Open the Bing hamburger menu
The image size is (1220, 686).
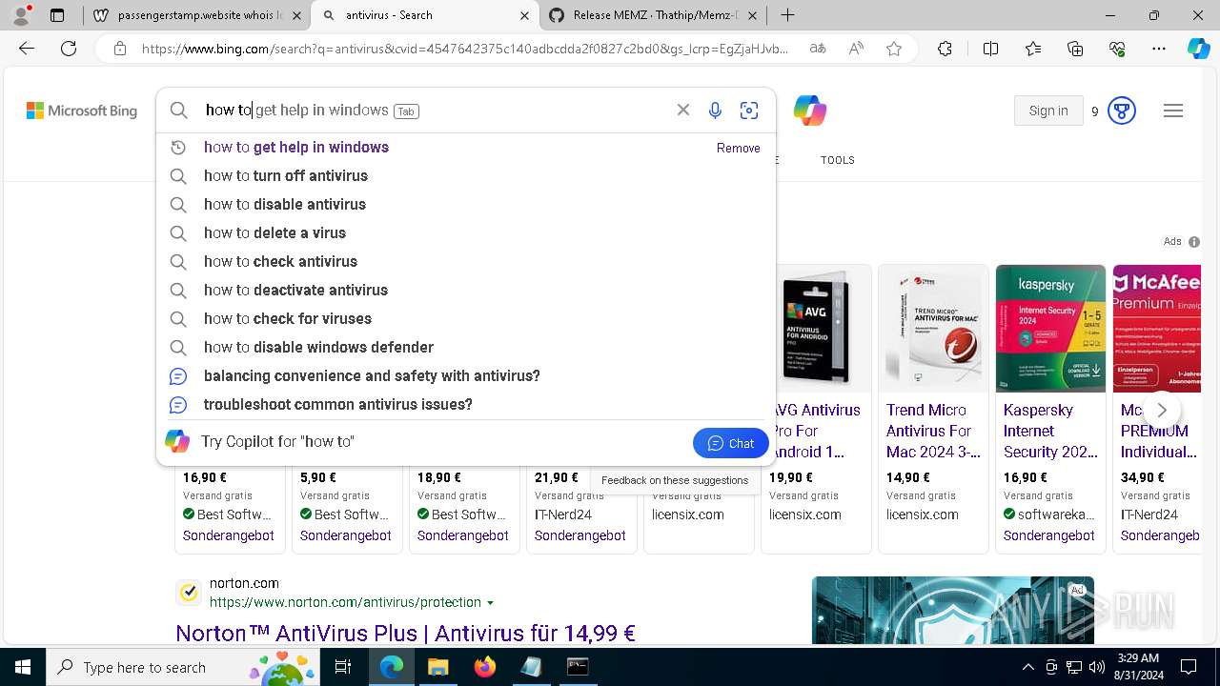(1173, 111)
